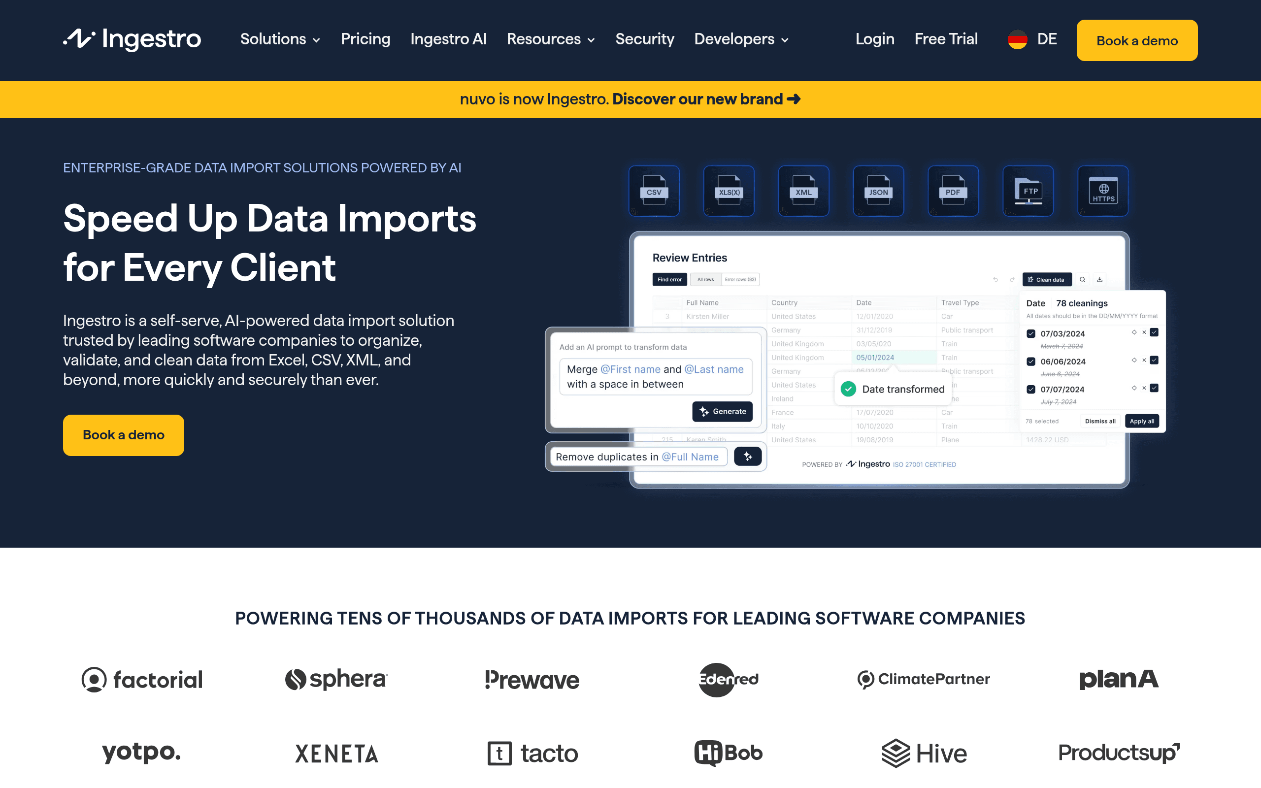Dismiss the 06/06/2024 cleaning with its X icon
The width and height of the screenshot is (1261, 788).
pos(1144,360)
